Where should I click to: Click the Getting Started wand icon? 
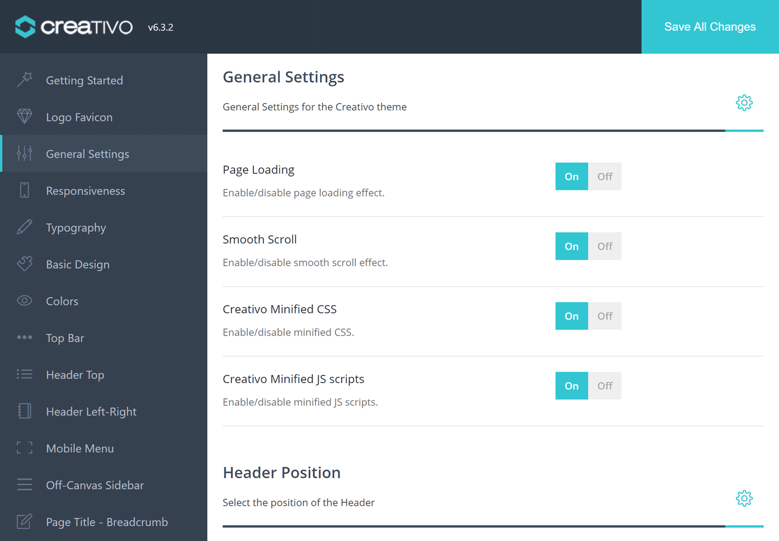pos(24,79)
